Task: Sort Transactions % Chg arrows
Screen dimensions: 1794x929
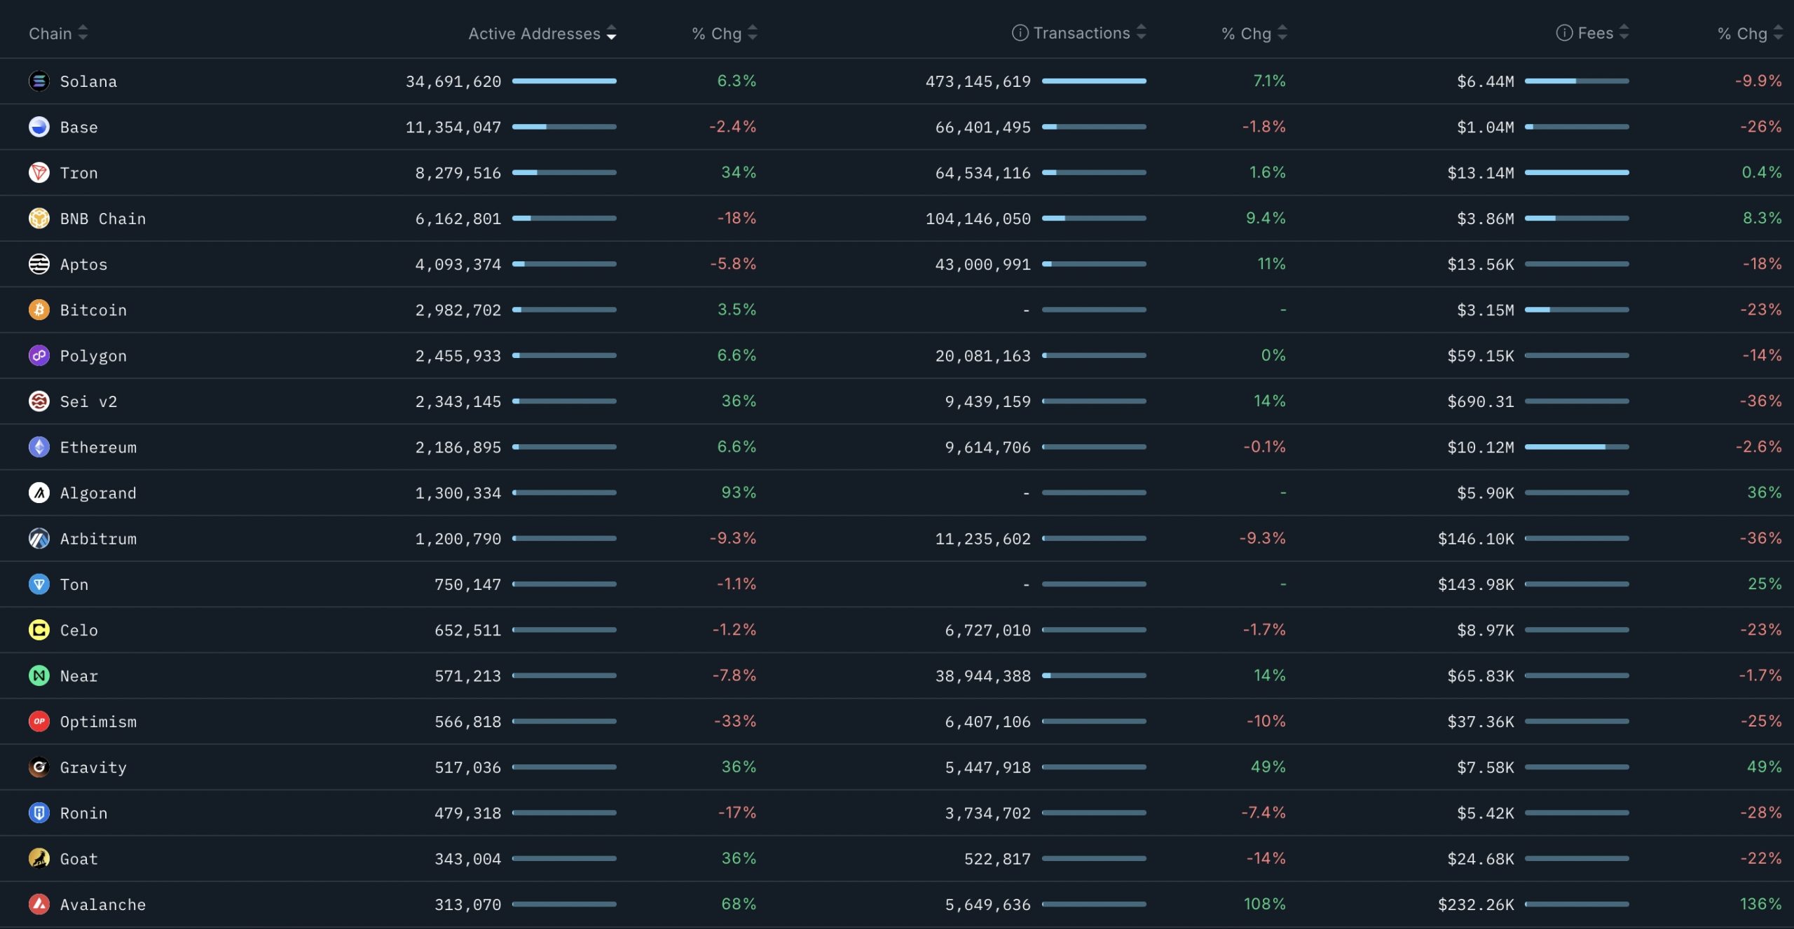Action: point(1282,33)
